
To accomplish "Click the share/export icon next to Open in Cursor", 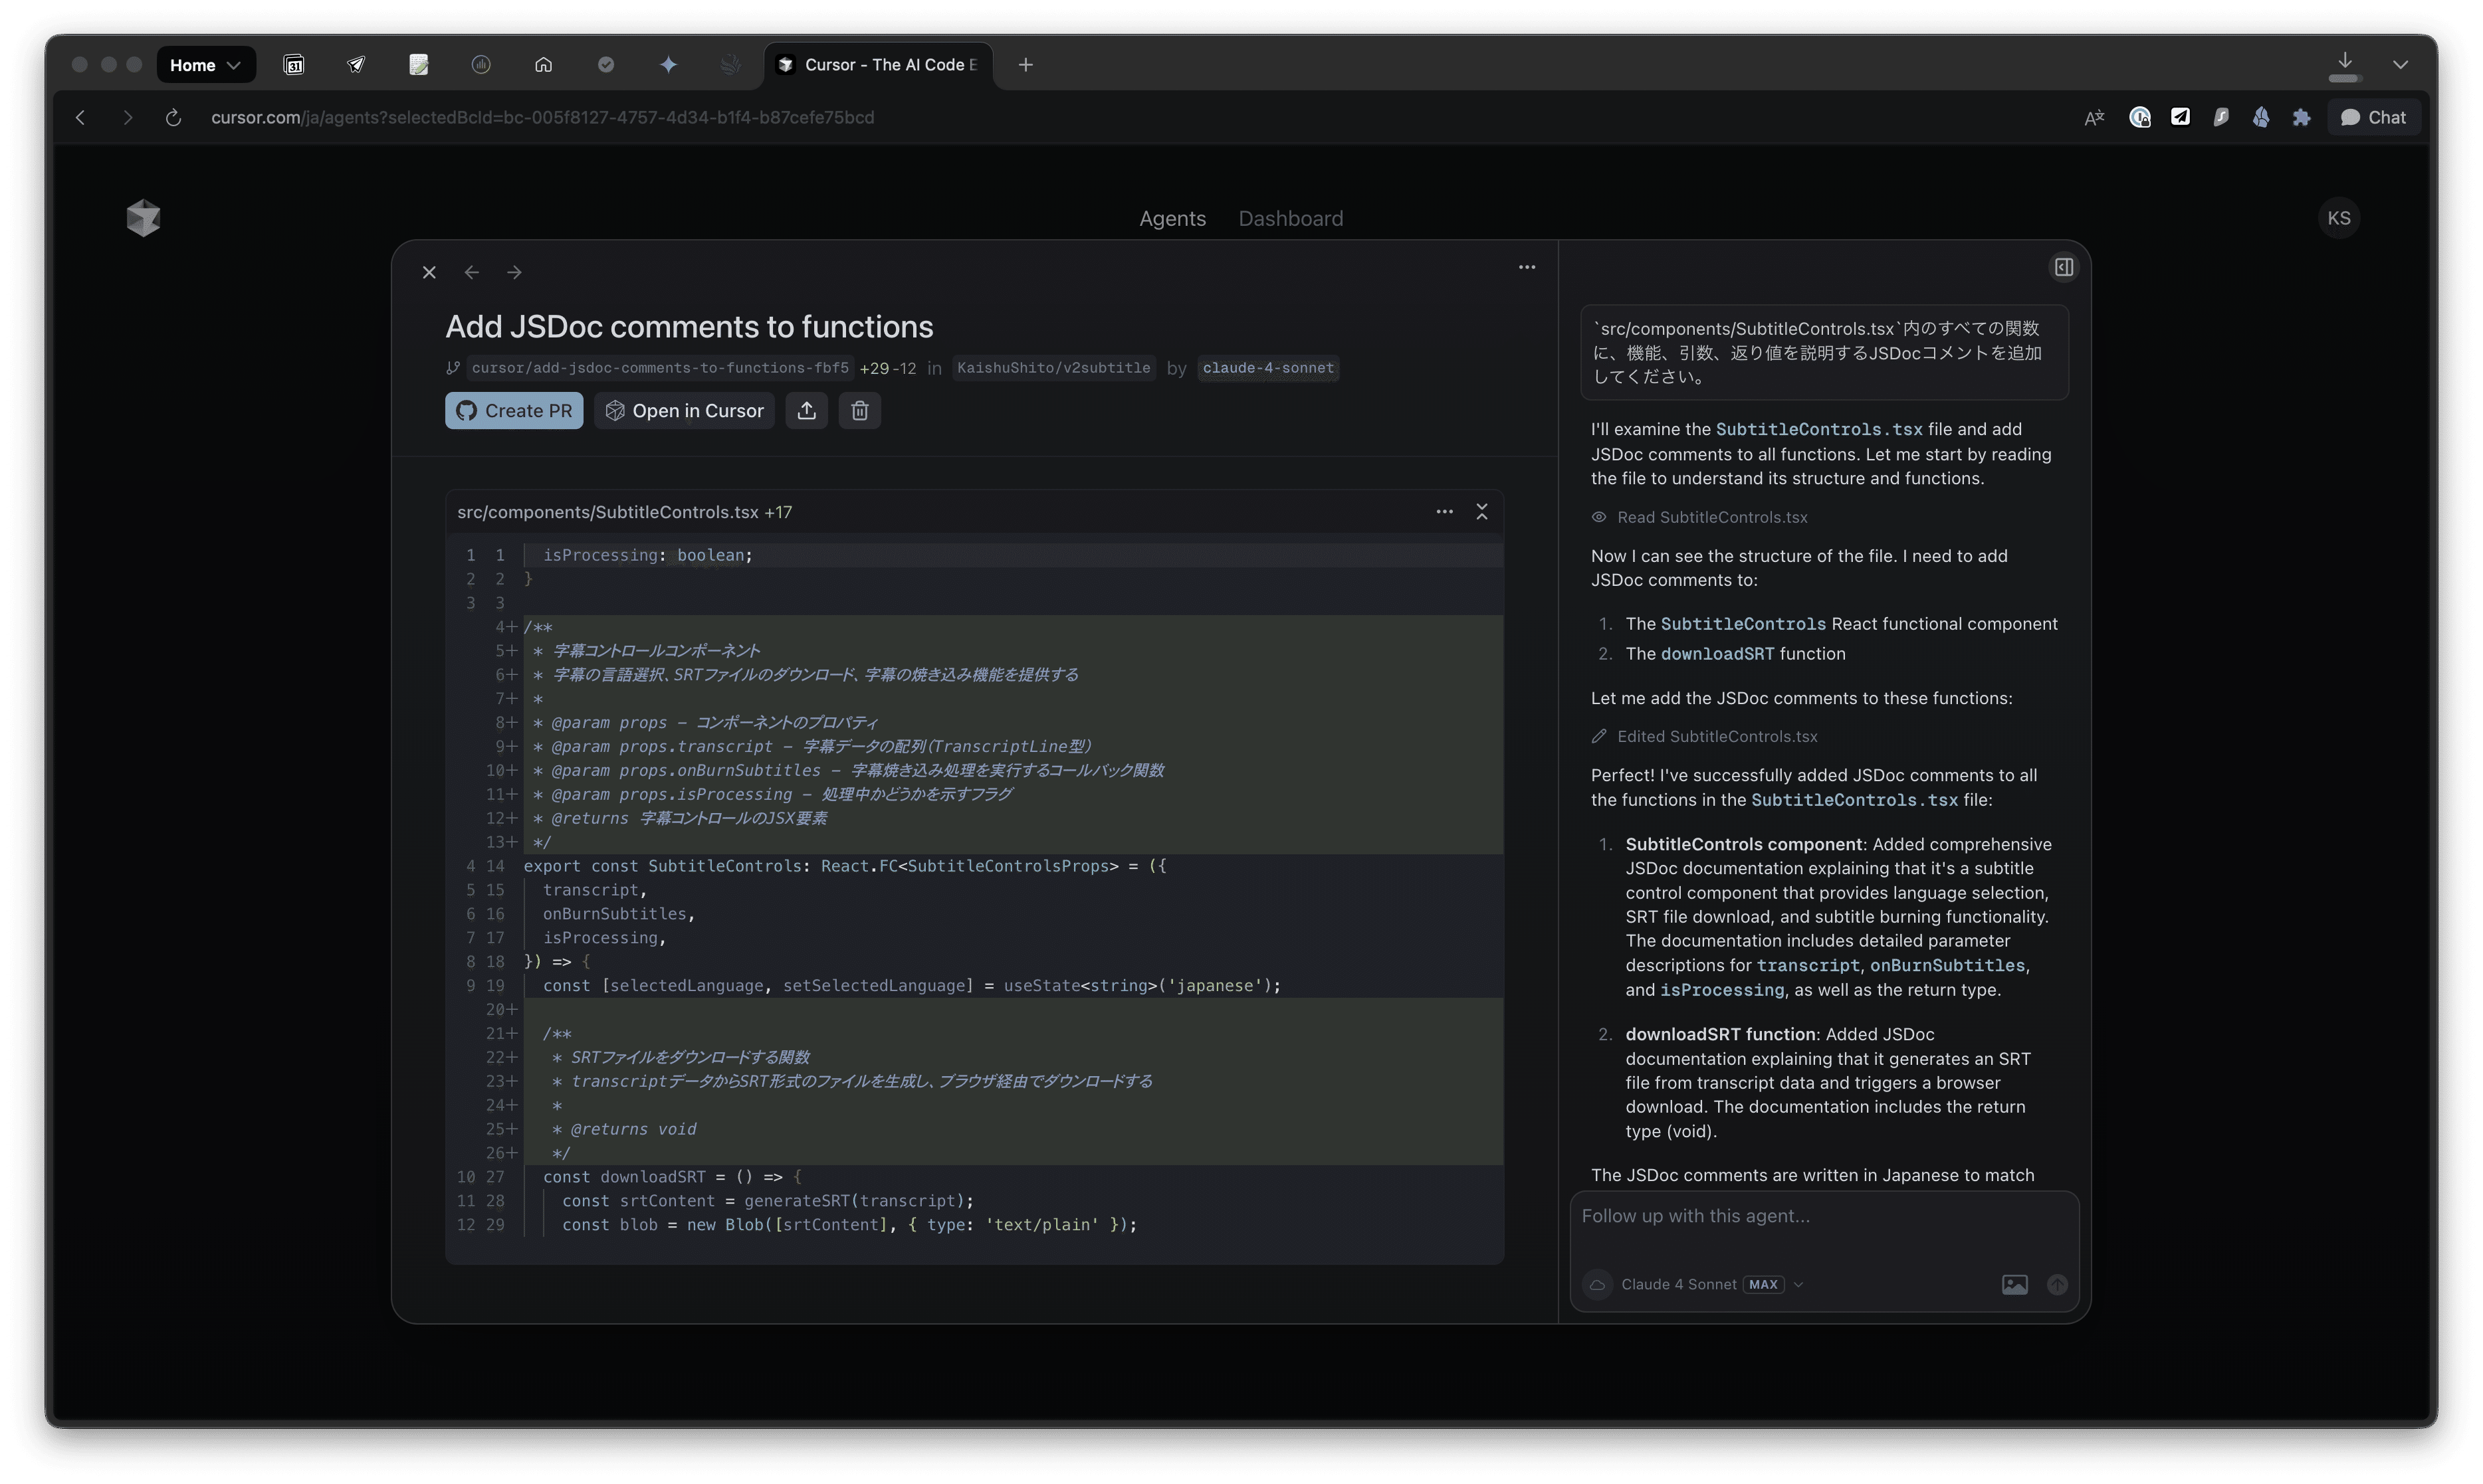I will point(806,411).
